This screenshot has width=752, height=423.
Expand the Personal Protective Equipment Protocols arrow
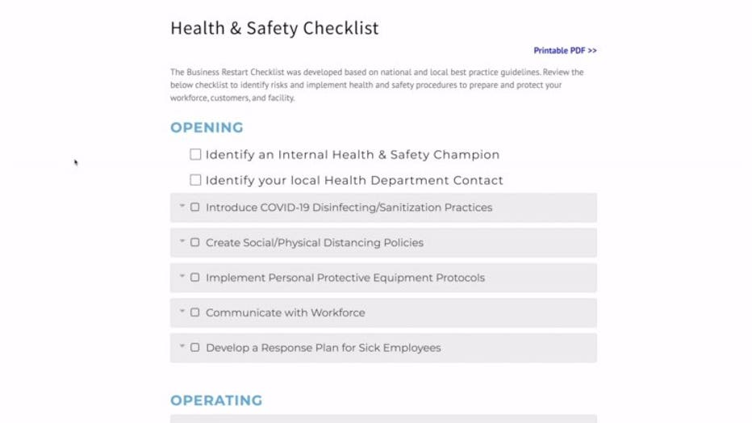click(x=183, y=277)
